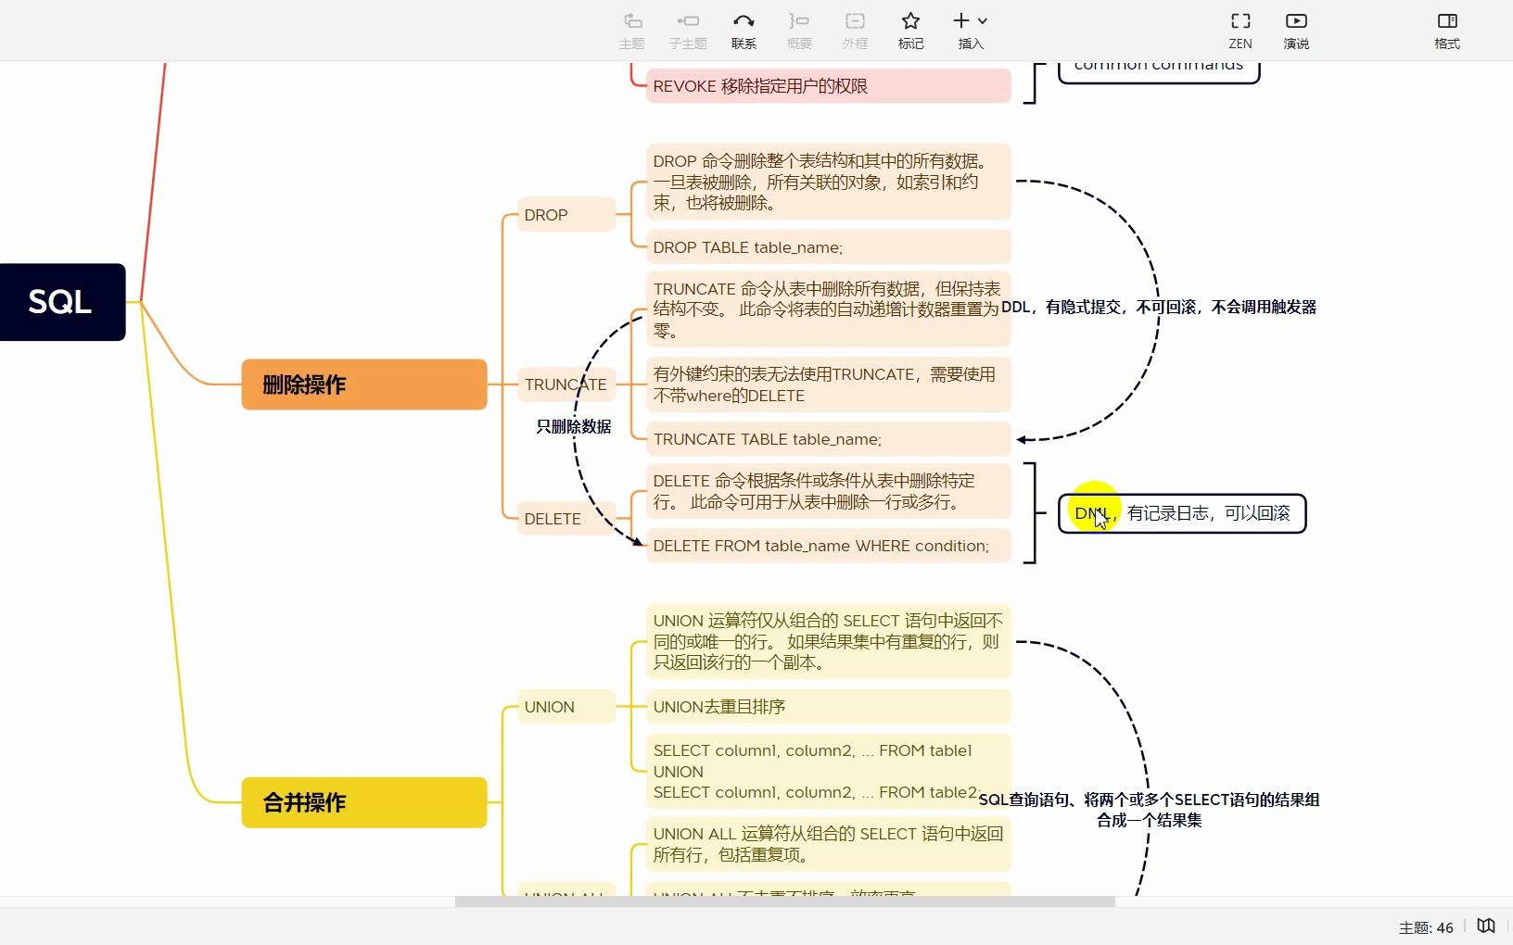Select the DELETE subtopic

566,519
